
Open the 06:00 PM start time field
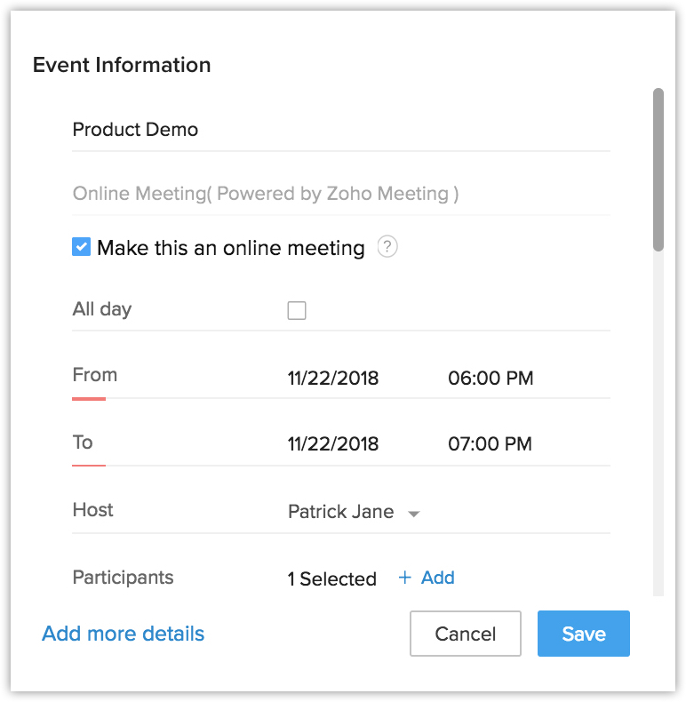click(491, 379)
